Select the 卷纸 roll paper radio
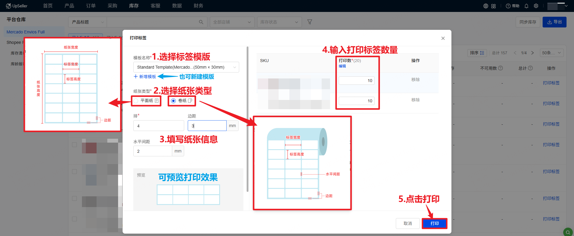The height and width of the screenshot is (236, 574). [x=173, y=101]
